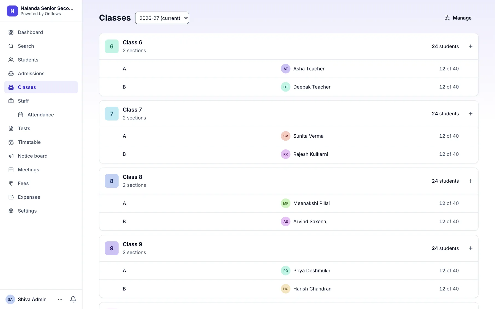Click the Nalanda school logo icon
Viewport: 495px width, 309px height.
[x=12, y=11]
